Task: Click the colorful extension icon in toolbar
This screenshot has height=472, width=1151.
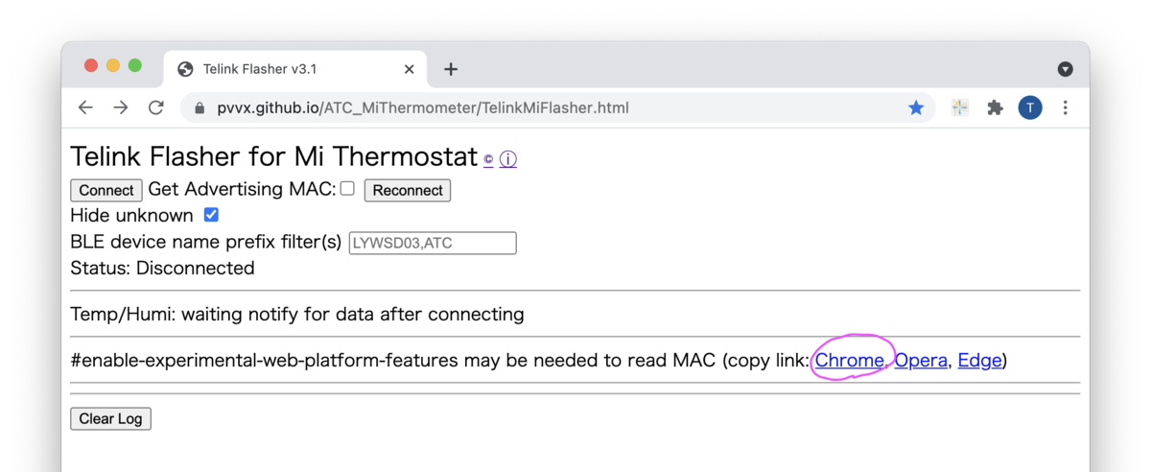Action: (959, 107)
